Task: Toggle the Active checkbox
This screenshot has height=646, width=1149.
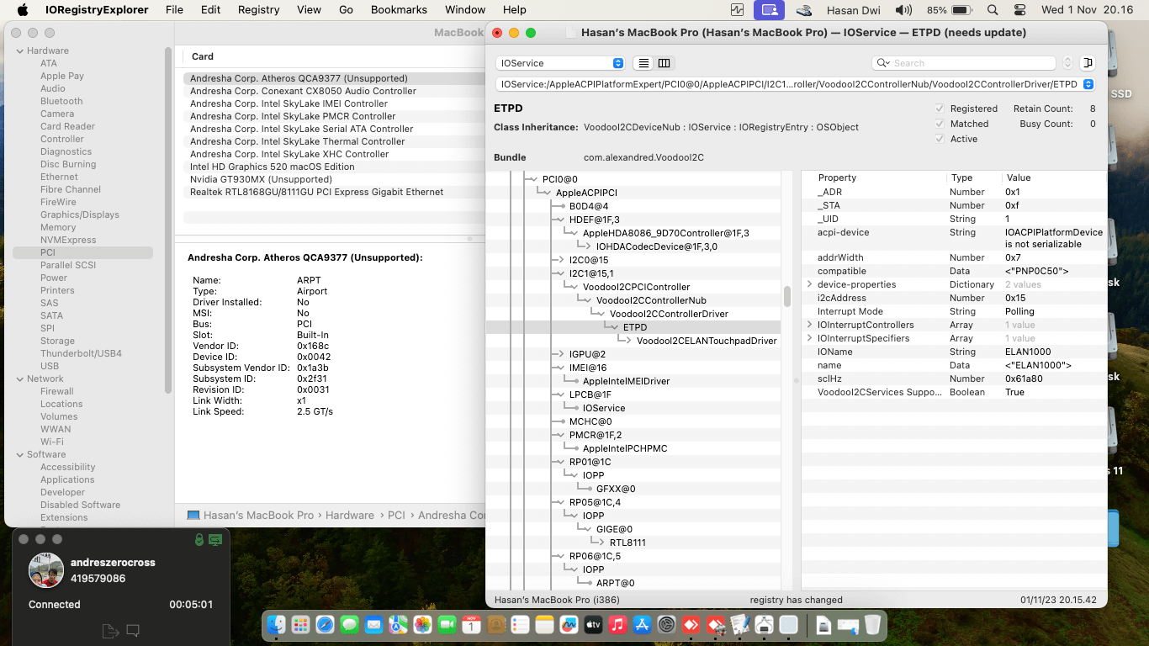Action: coord(940,139)
